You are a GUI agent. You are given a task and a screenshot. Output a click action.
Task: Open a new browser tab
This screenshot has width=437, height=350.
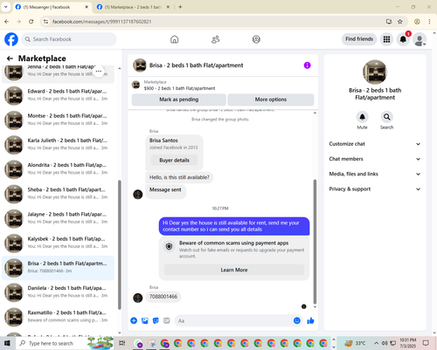point(180,7)
